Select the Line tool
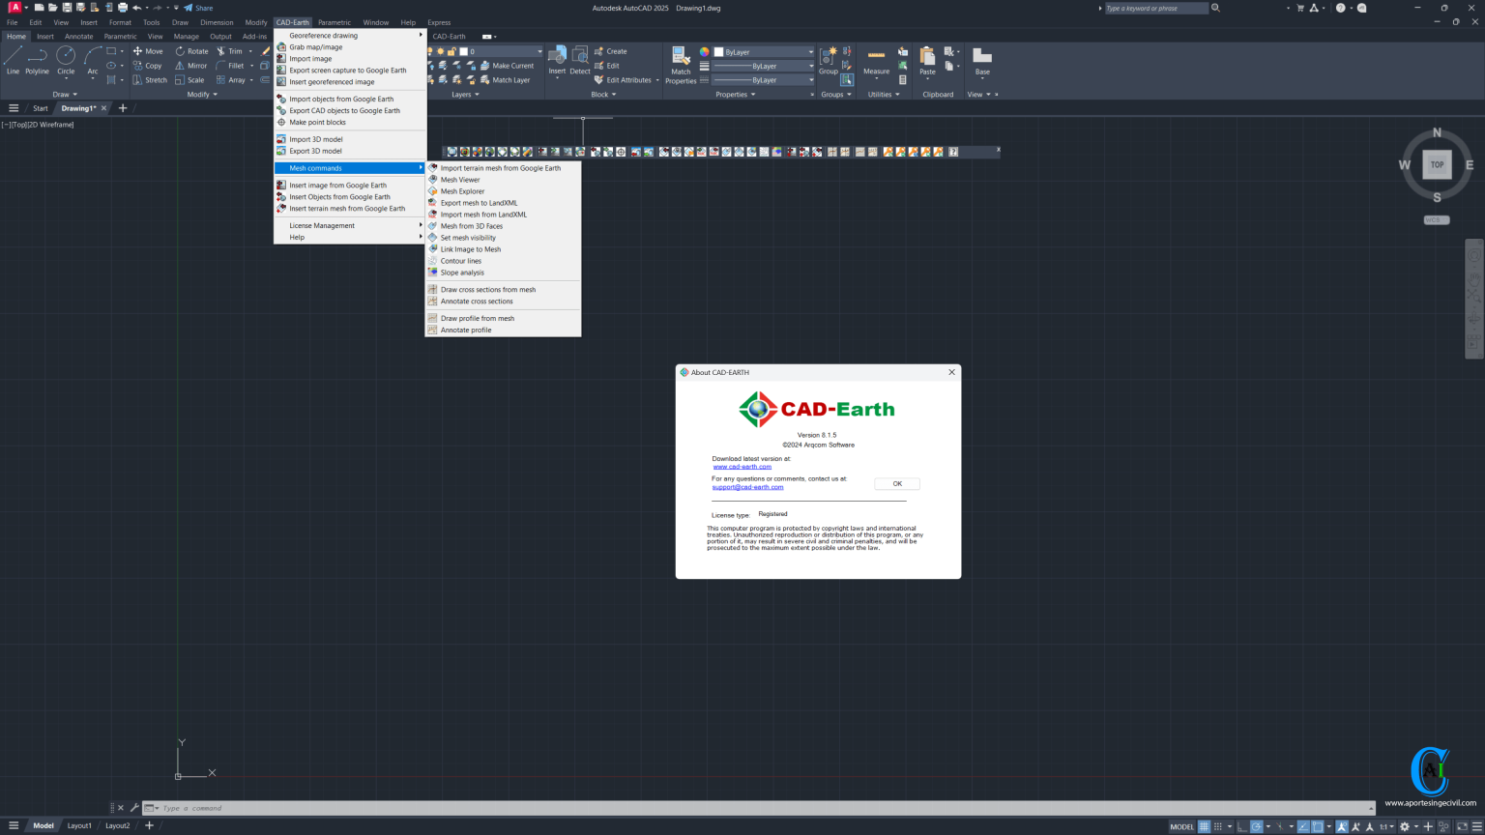Screen dimensions: 1485x835 [x=13, y=63]
